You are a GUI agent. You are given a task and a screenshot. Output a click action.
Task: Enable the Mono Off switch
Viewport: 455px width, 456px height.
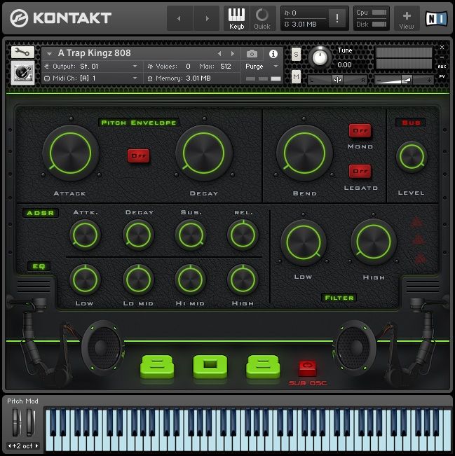(360, 131)
